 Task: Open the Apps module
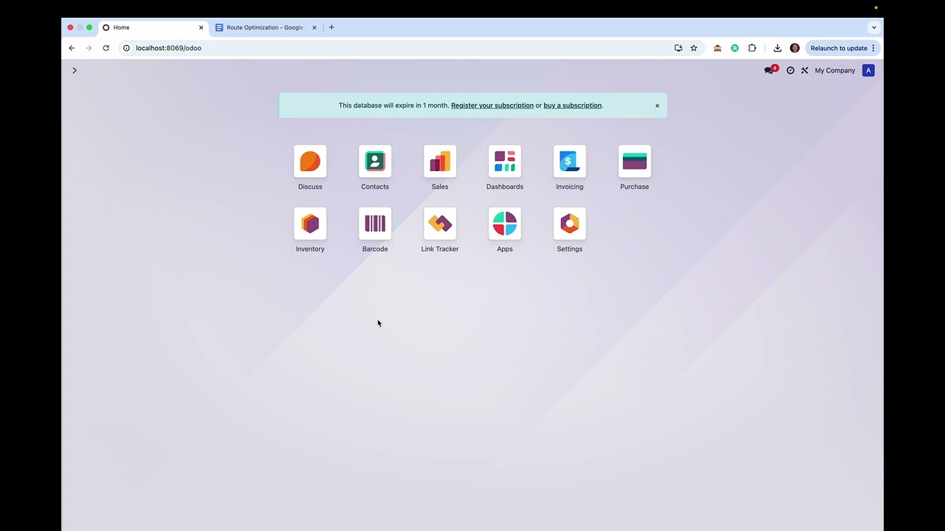[x=505, y=223]
